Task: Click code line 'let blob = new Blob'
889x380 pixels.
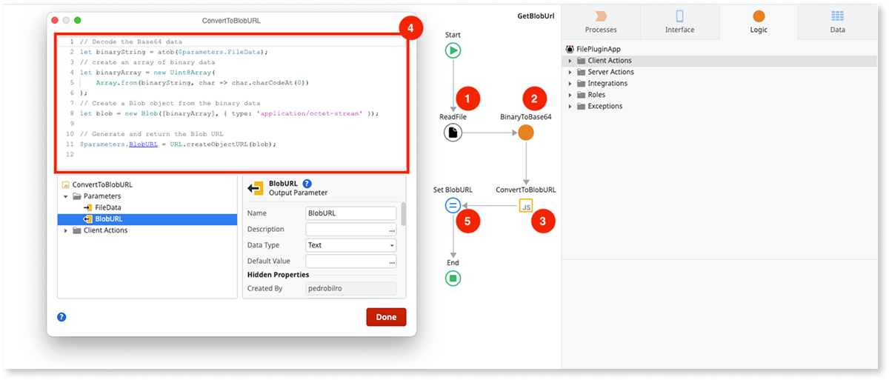Action: (x=228, y=113)
